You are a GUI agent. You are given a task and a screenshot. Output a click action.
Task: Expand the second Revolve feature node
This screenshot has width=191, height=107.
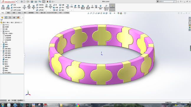pyautogui.click(x=1, y=46)
